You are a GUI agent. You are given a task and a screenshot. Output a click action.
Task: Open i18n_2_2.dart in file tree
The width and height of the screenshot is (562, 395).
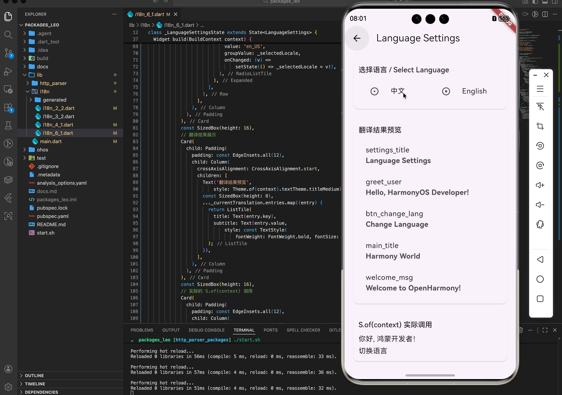coord(70,108)
